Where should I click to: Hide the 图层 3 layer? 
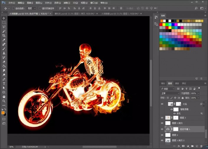[x=162, y=118]
